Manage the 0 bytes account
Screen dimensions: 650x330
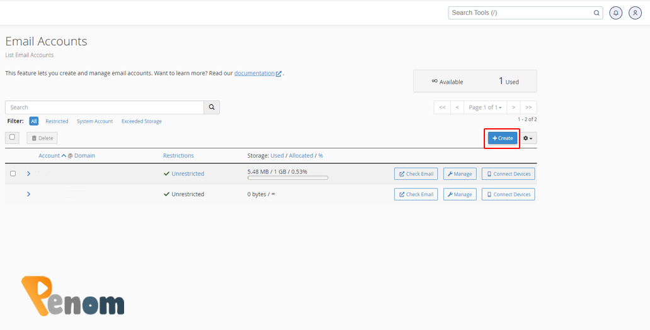point(460,194)
